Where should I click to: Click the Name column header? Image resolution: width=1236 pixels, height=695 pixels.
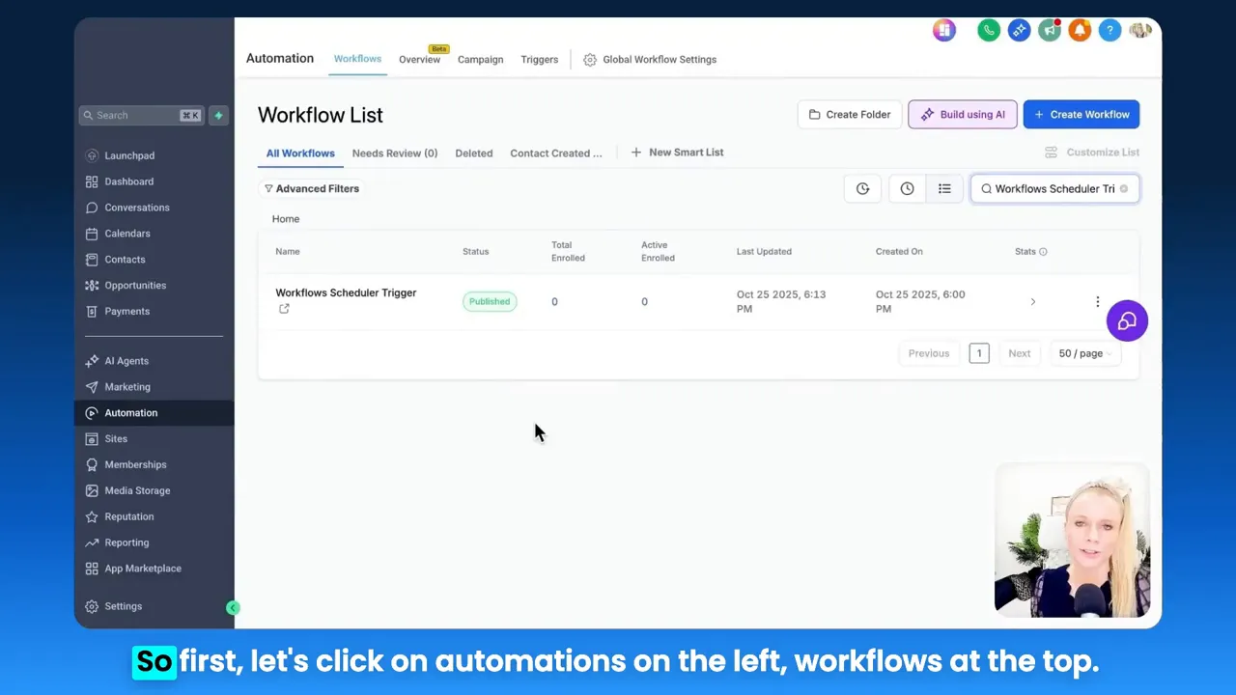[x=288, y=252]
